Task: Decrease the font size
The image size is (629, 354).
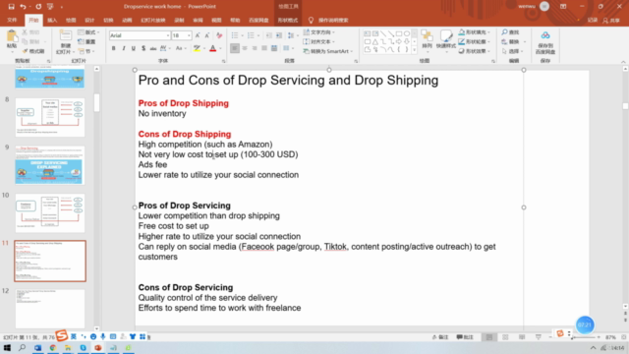Action: click(x=207, y=35)
